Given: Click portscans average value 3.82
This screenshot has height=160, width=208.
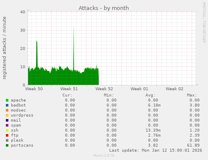Looking at the screenshot, I should pos(153,145).
